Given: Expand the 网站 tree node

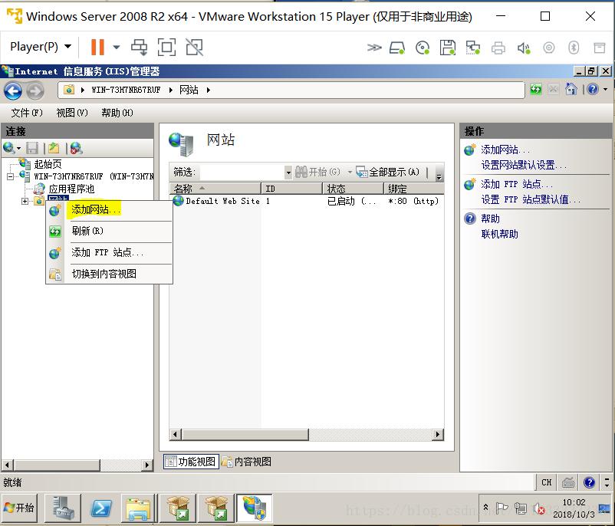Looking at the screenshot, I should 25,201.
